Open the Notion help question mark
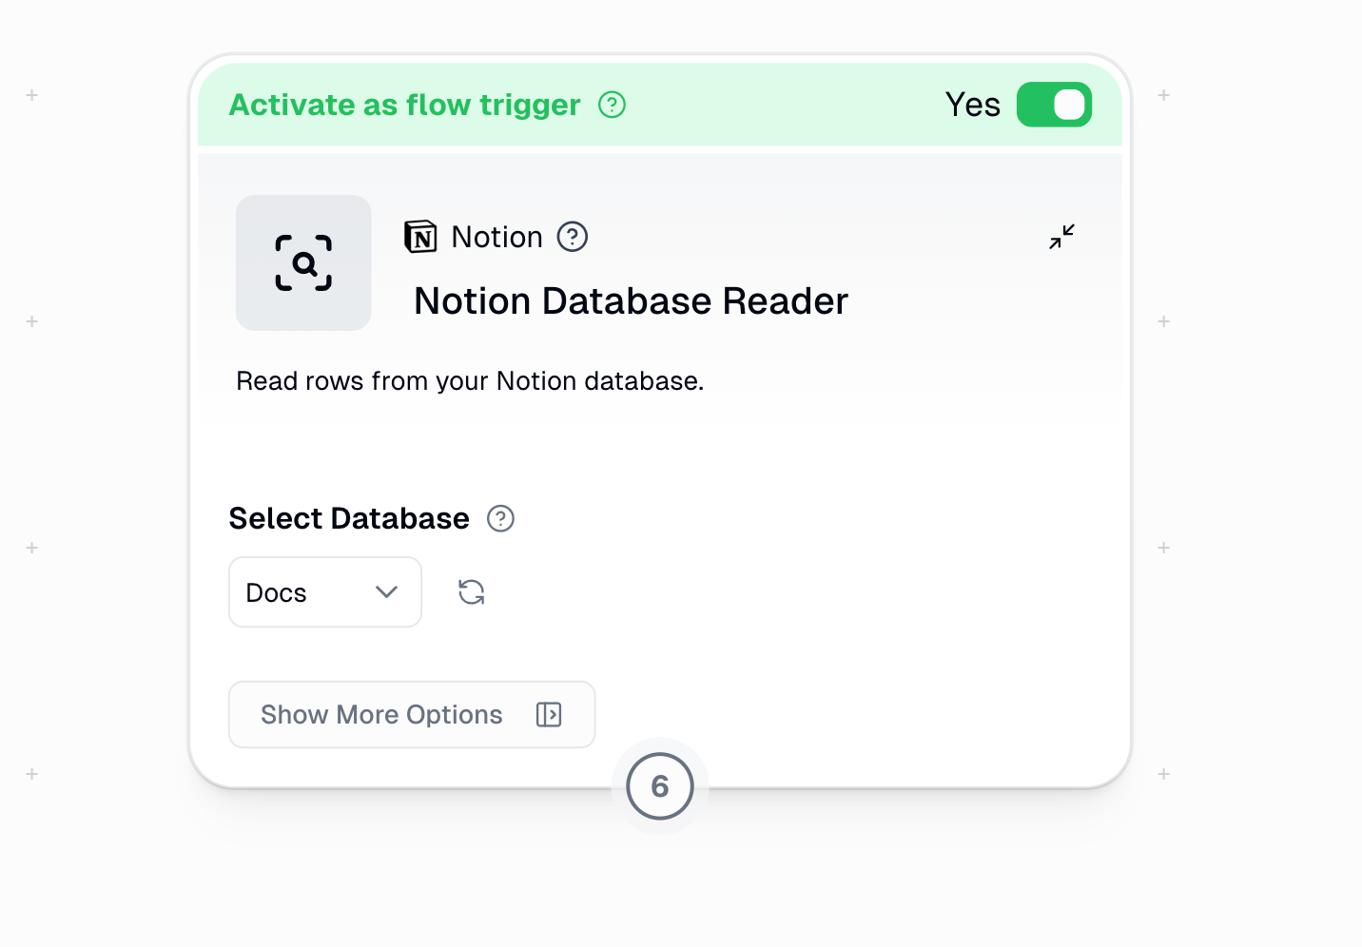Screen dimensions: 1362x947 pos(573,237)
